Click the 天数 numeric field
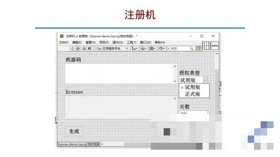 [x=193, y=112]
